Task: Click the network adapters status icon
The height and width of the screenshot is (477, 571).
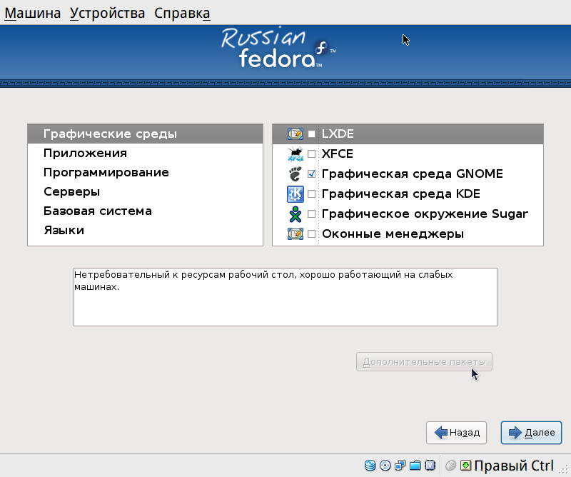Action: 400,466
